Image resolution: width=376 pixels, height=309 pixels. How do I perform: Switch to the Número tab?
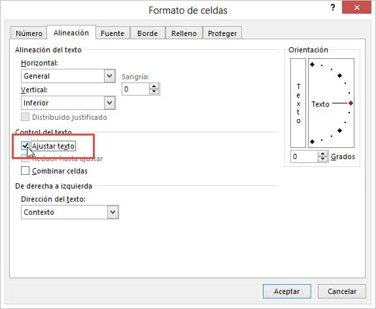point(29,33)
